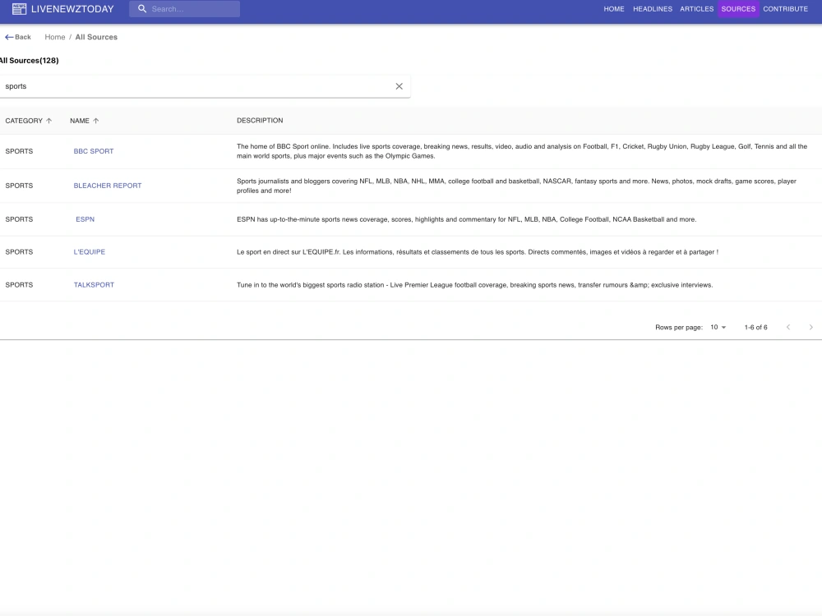
Task: Click the ESPN description text
Action: click(467, 219)
